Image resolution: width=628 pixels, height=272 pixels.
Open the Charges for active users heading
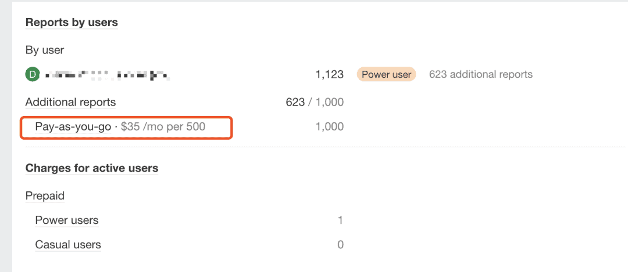point(92,168)
